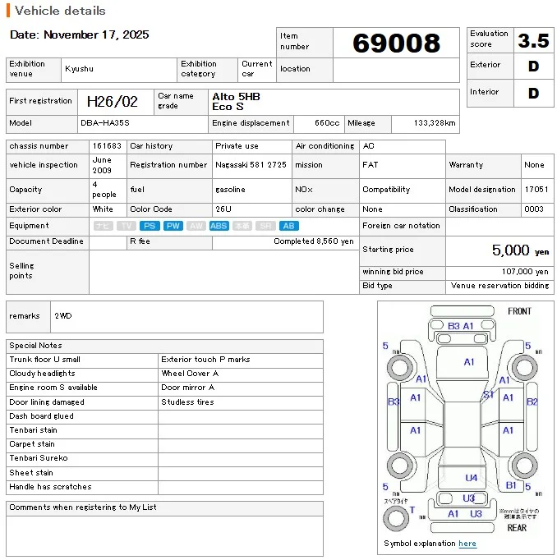Click the 'Studless tires' note
The width and height of the screenshot is (557, 560).
[x=187, y=402]
